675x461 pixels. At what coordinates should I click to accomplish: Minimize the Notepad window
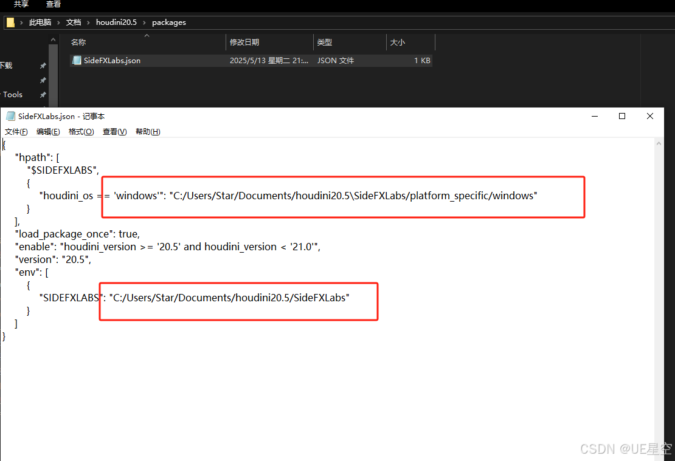click(595, 116)
